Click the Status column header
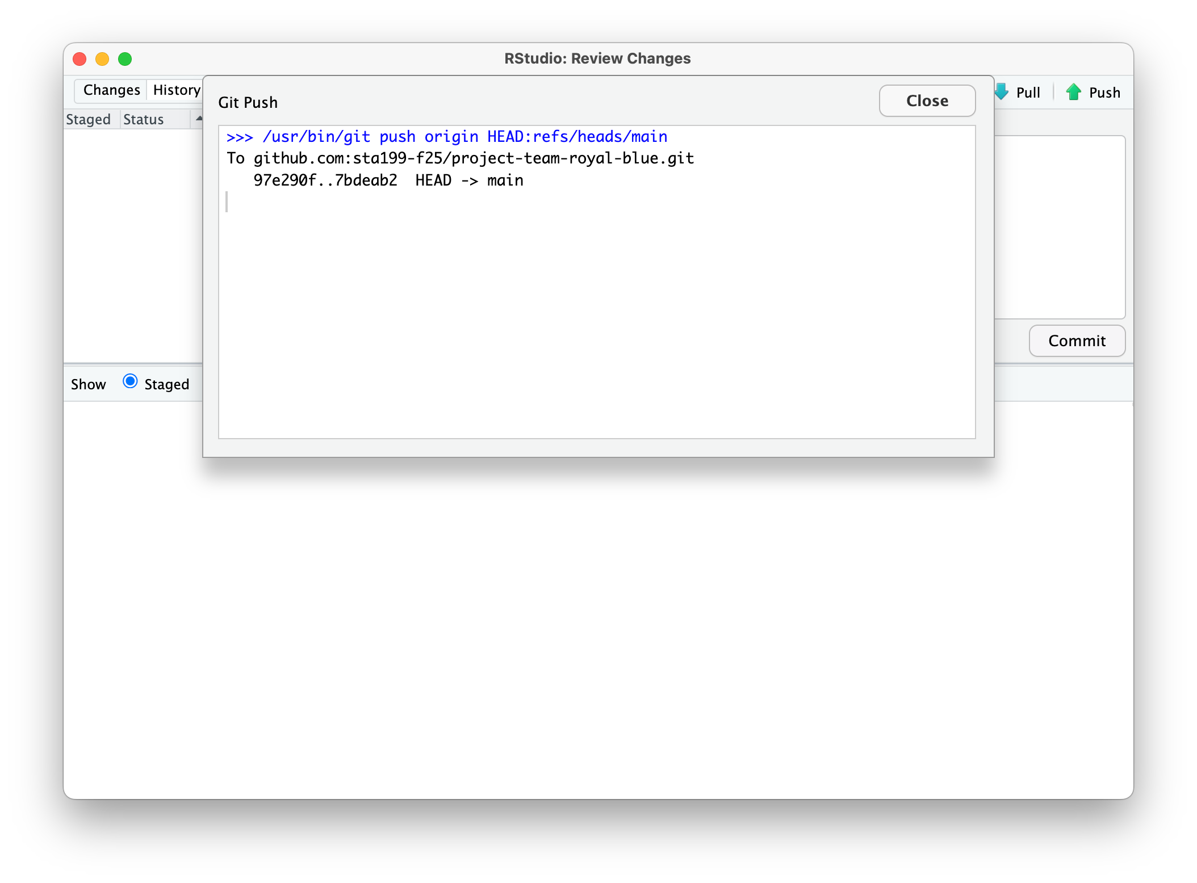Image resolution: width=1197 pixels, height=883 pixels. click(x=144, y=120)
